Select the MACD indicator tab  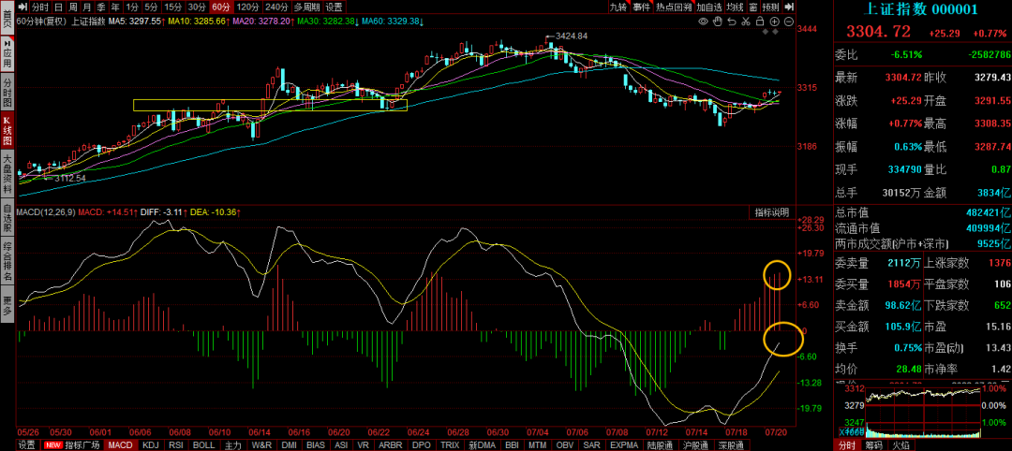pos(121,444)
